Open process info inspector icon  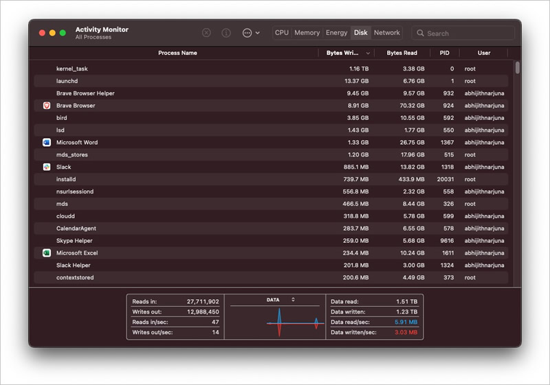[x=226, y=33]
